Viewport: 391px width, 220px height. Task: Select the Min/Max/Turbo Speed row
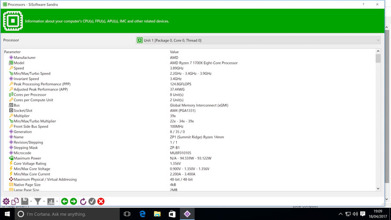pos(189,73)
